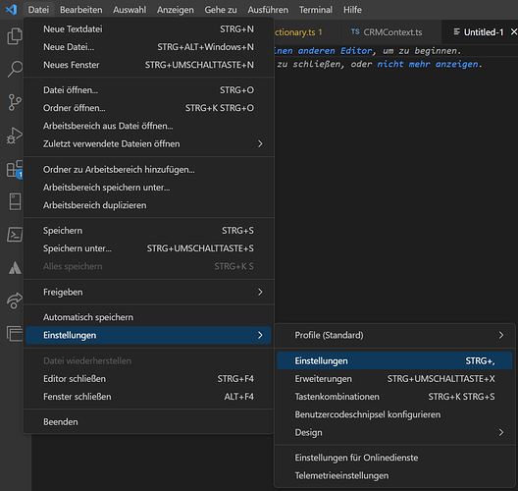Click 'nicht mehr anzeigen' link
This screenshot has height=491, width=518.
428,64
